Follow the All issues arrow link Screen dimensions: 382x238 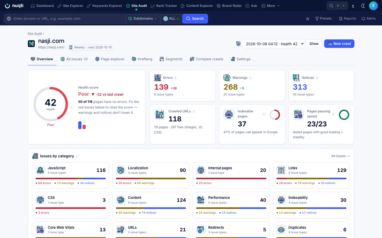click(341, 156)
